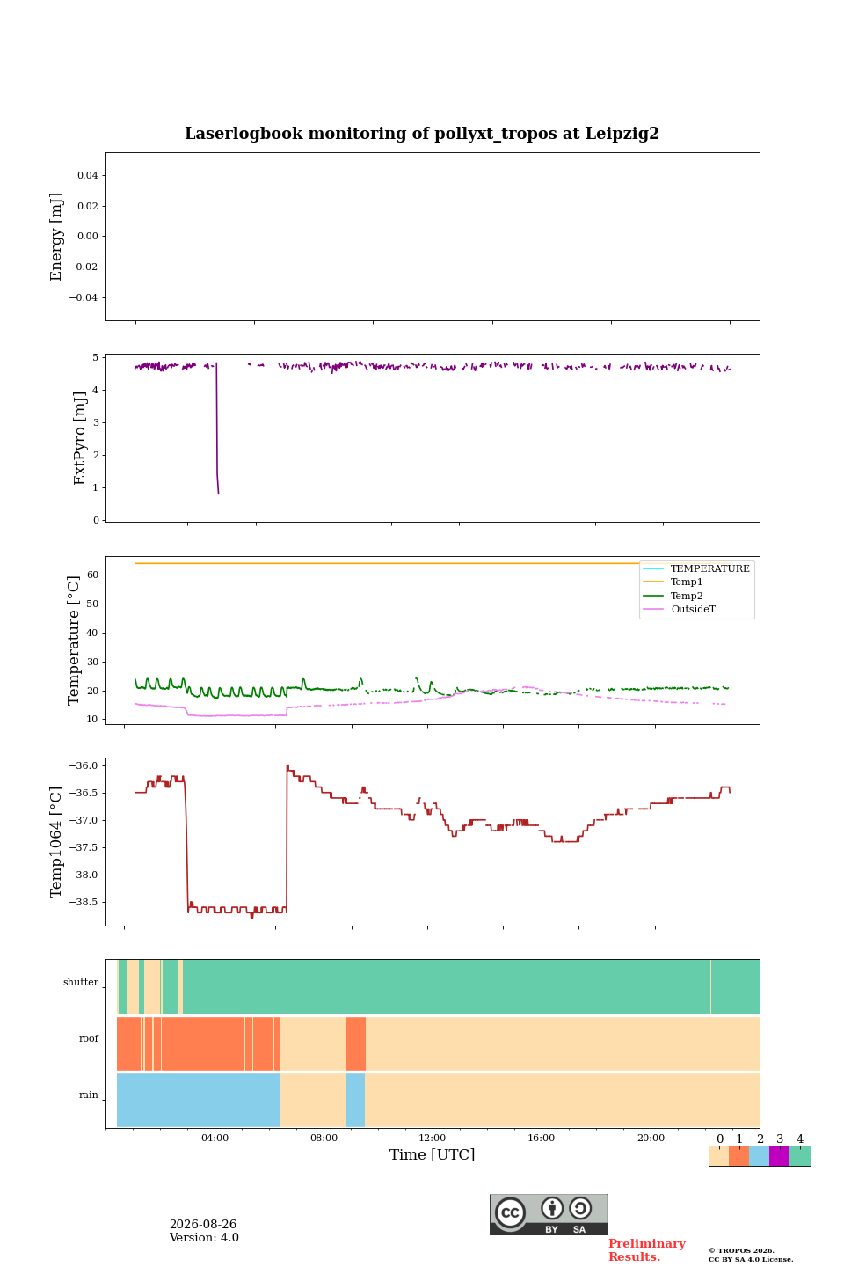Click the blue colorbar swatch for value 2
Screen dimensions: 844x1267
(x=759, y=1156)
